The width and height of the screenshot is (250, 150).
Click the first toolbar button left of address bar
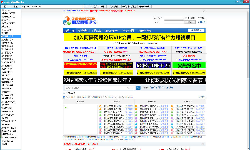tap(6, 7)
